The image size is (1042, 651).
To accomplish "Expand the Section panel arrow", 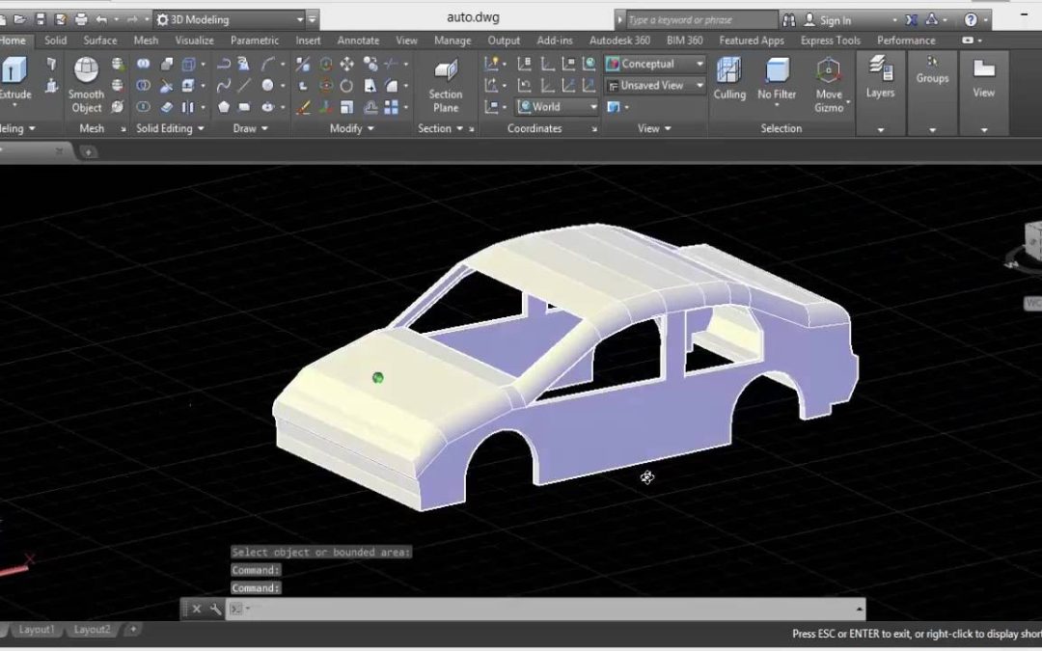I will (x=459, y=128).
